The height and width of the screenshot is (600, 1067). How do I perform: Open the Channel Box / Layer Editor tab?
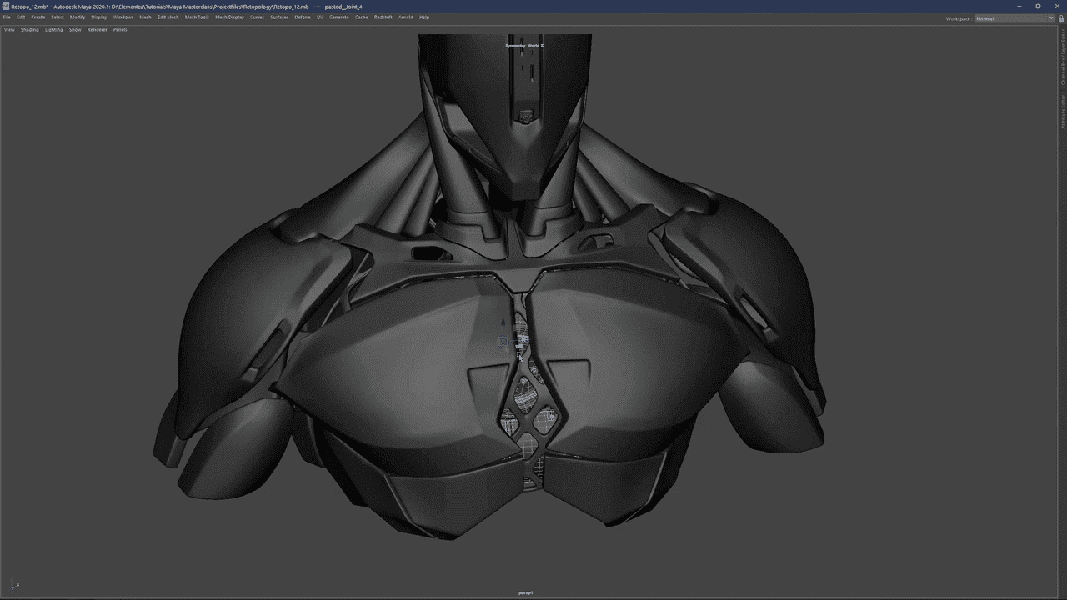tap(1063, 58)
